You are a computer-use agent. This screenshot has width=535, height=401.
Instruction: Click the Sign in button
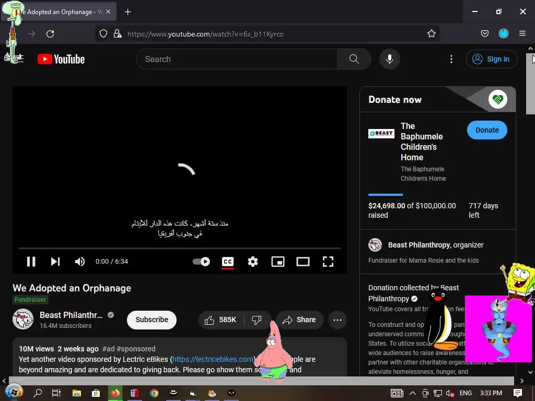(x=491, y=60)
